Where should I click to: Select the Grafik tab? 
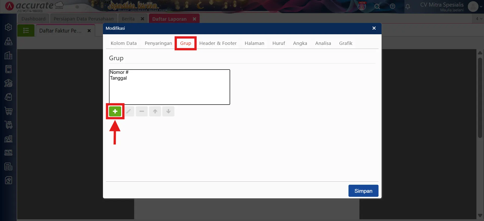[x=345, y=43]
